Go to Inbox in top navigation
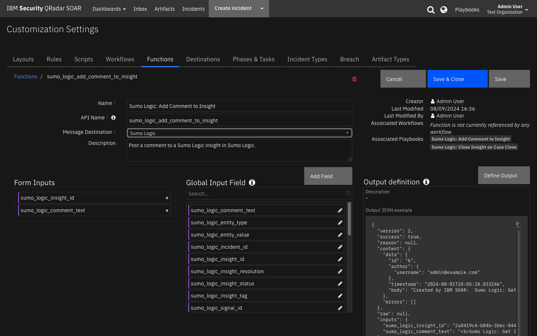This screenshot has width=537, height=336. (140, 9)
